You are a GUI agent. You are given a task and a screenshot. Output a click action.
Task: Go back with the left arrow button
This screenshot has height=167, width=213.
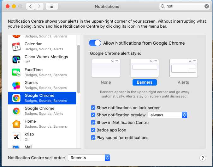[30, 6]
